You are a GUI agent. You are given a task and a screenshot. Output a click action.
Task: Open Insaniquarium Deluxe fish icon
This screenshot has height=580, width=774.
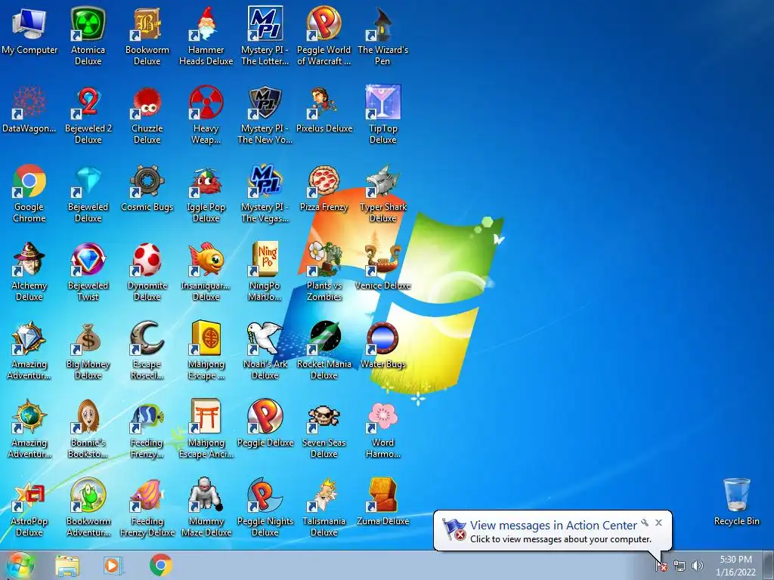(x=206, y=271)
